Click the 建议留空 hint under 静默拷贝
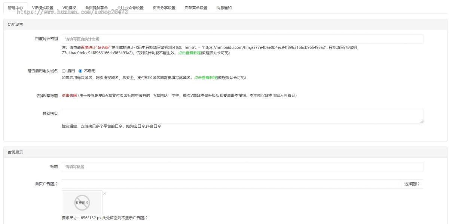The width and height of the screenshot is (449, 224). pyautogui.click(x=112, y=126)
